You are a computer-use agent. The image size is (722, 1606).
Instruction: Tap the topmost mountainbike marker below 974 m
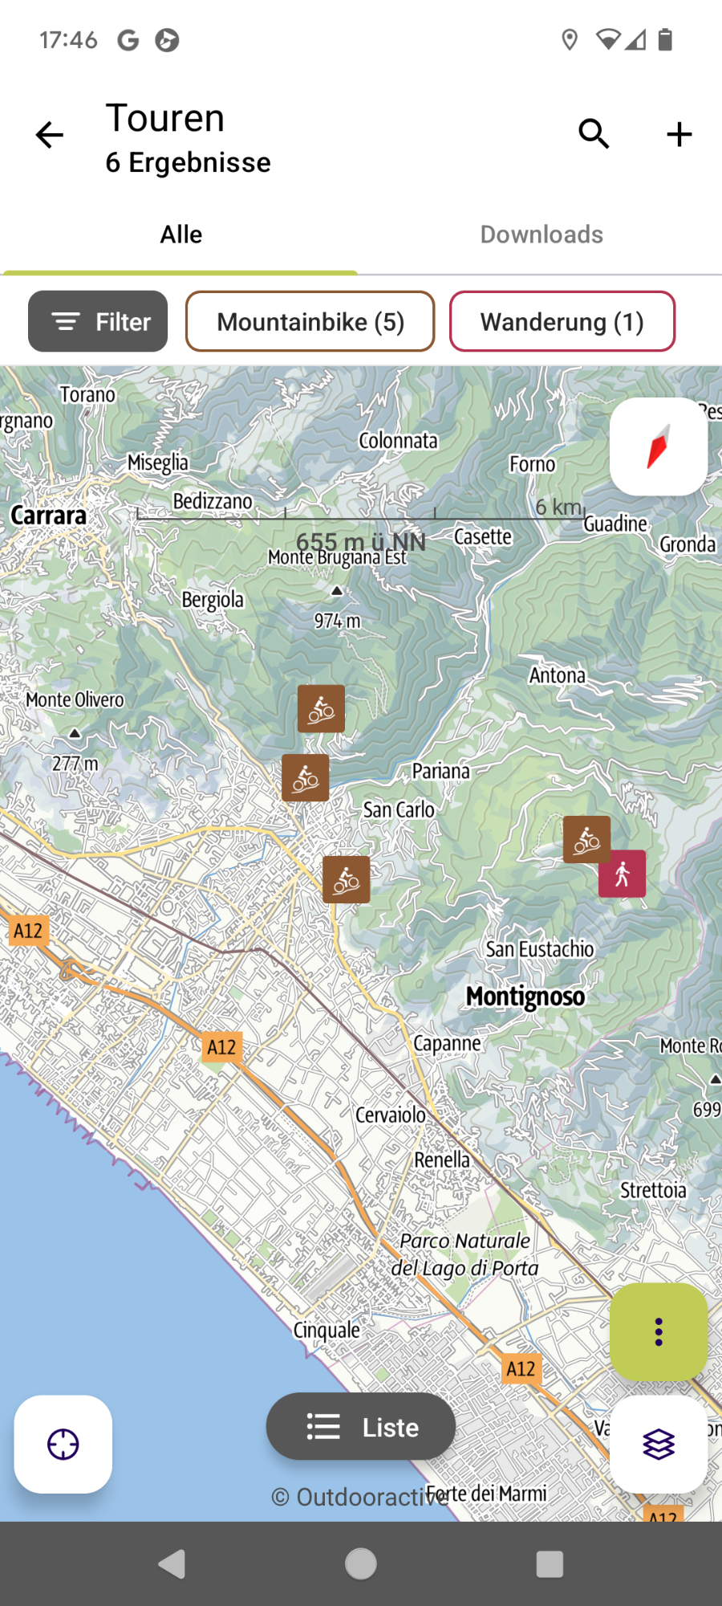pyautogui.click(x=321, y=708)
